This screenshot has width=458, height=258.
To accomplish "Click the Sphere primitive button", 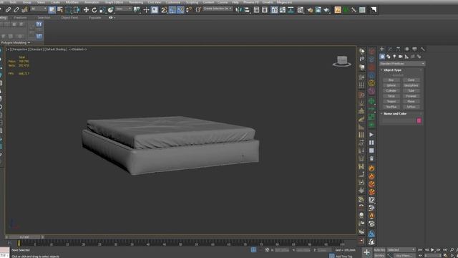I will tap(391, 85).
